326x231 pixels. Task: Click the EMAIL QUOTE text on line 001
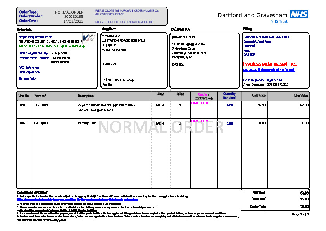(200, 103)
